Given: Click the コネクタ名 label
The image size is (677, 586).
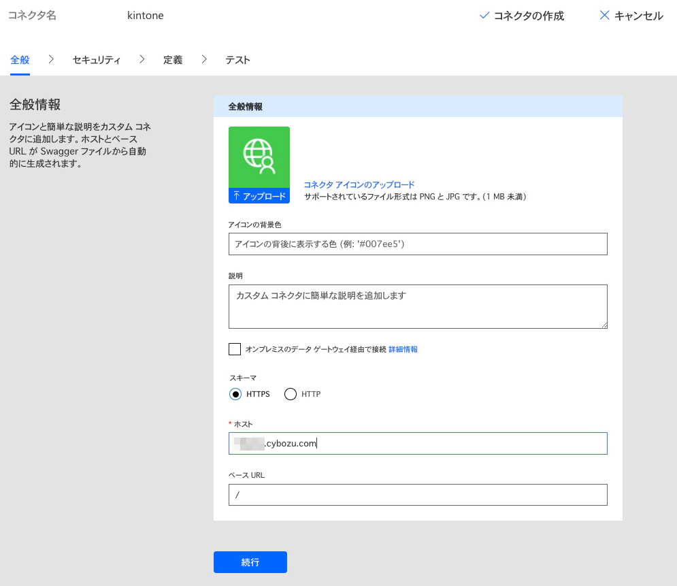Looking at the screenshot, I should (33, 16).
